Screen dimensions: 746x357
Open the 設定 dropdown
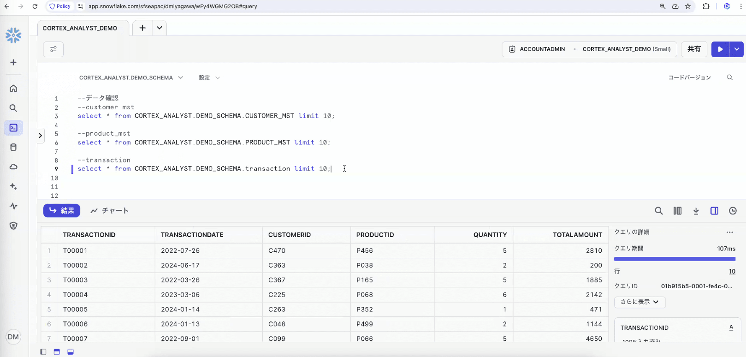(x=209, y=77)
